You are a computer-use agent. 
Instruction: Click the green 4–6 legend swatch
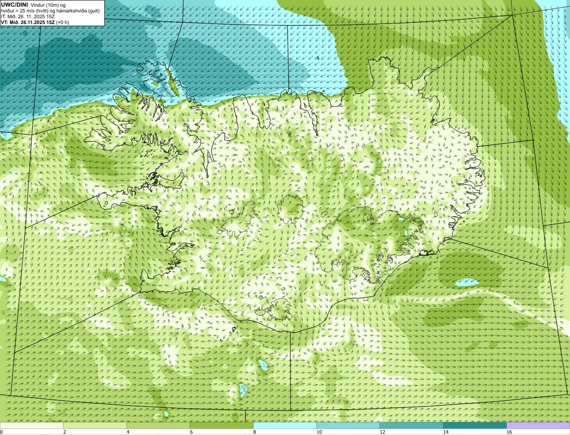158,425
